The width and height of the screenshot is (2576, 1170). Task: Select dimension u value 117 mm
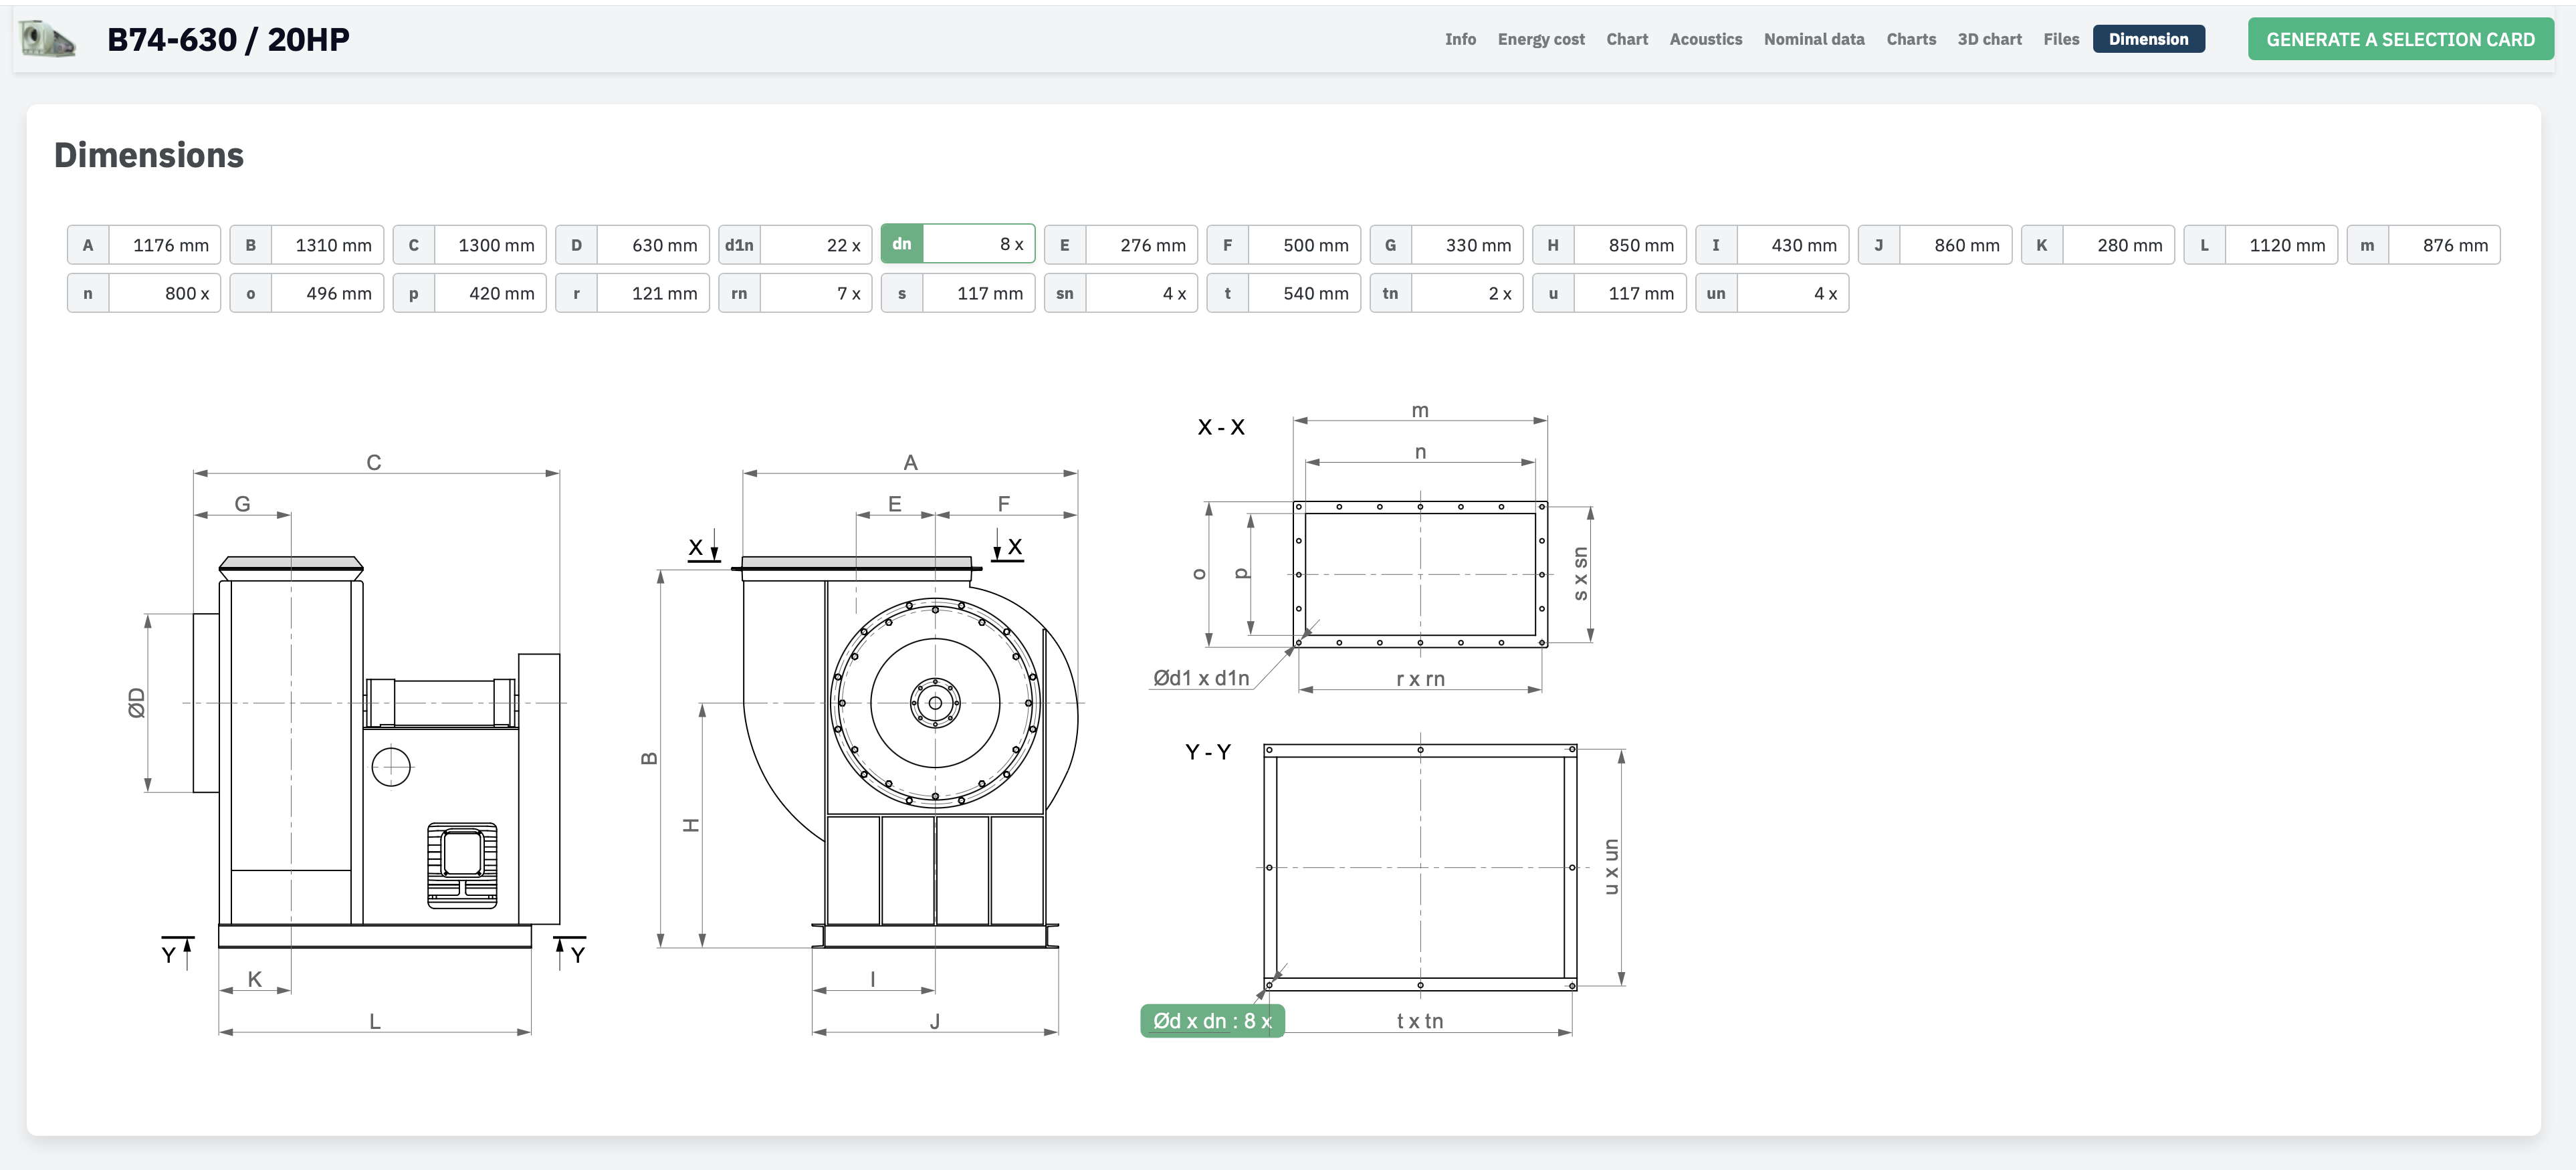[x=1610, y=293]
